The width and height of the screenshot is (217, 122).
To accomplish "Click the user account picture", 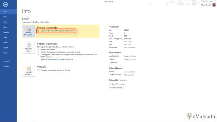I will 214,5.
